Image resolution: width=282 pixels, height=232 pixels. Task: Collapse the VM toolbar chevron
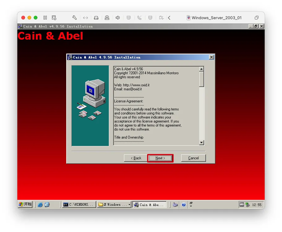click(169, 18)
